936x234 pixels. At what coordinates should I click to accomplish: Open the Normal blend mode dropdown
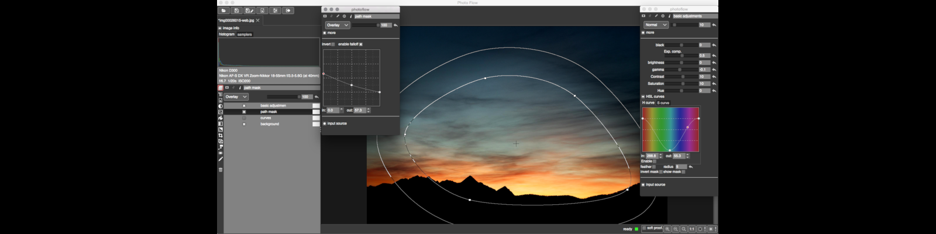(656, 25)
